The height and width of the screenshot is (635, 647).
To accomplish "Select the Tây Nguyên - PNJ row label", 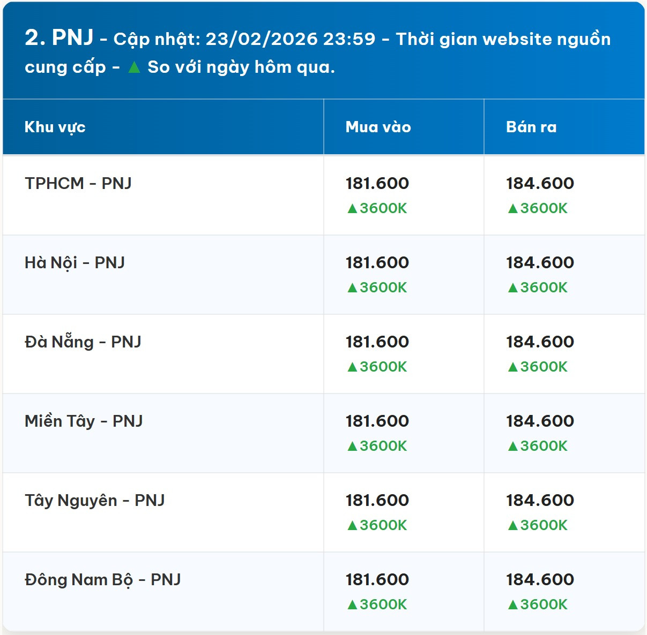I will (x=95, y=501).
